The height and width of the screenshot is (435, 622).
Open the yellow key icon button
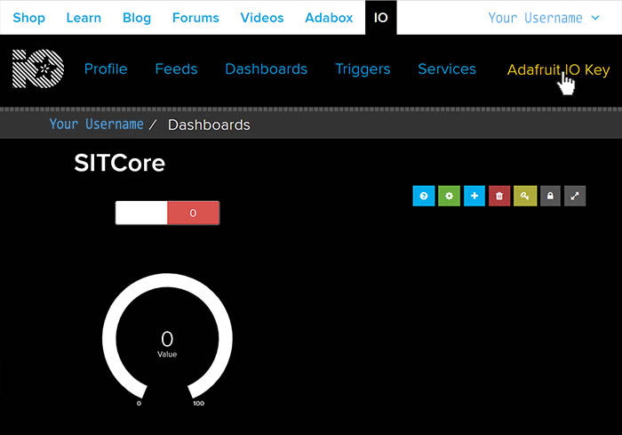[525, 196]
